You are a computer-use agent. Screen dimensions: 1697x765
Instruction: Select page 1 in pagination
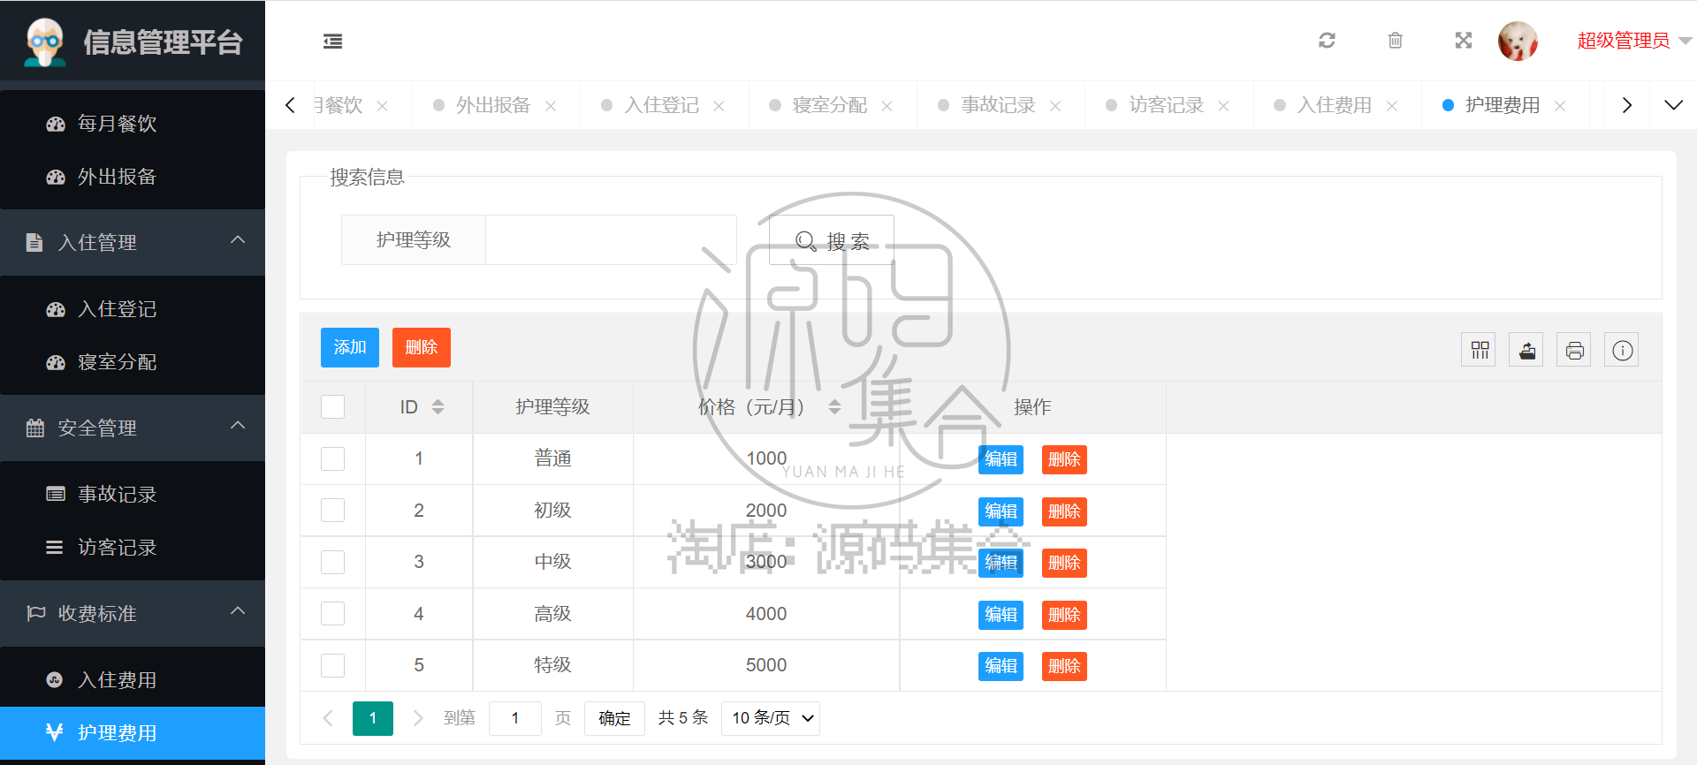click(373, 718)
